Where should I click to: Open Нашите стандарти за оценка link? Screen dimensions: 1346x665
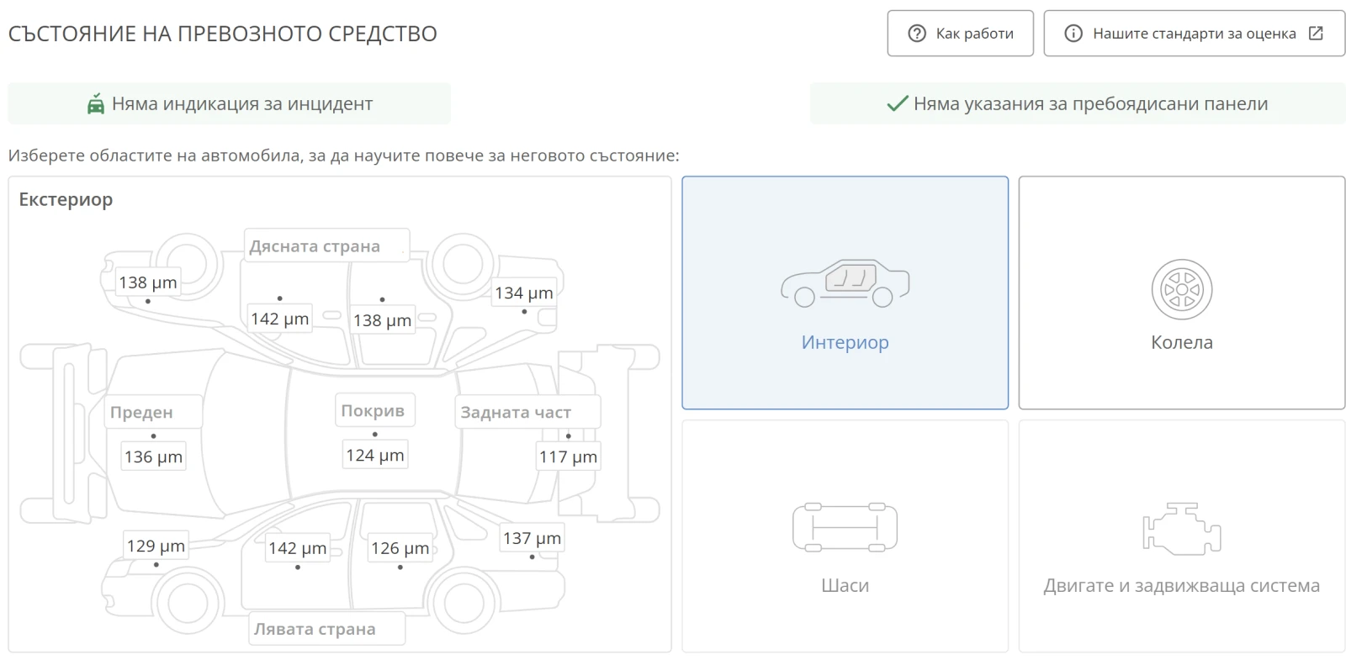click(x=1194, y=34)
